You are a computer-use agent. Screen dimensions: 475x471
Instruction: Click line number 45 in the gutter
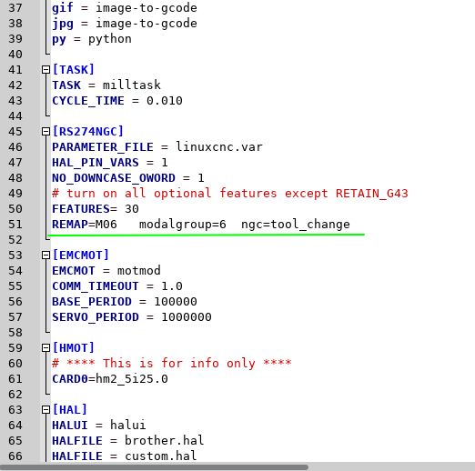[15, 132]
